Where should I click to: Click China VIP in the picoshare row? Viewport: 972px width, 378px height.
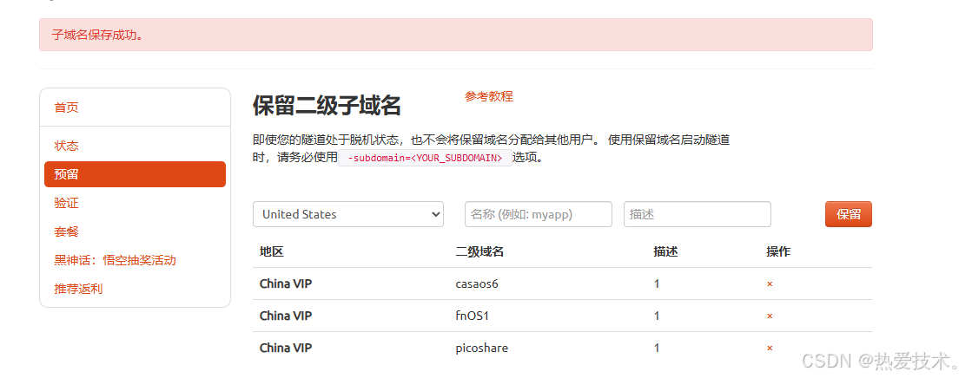point(286,349)
